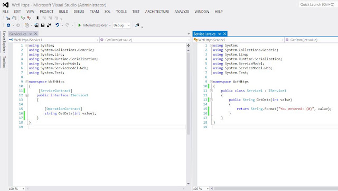Collapse interface IService1 block

[27, 95]
